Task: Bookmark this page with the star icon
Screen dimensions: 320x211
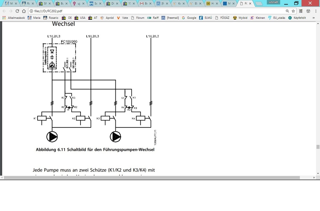Action: coord(293,11)
